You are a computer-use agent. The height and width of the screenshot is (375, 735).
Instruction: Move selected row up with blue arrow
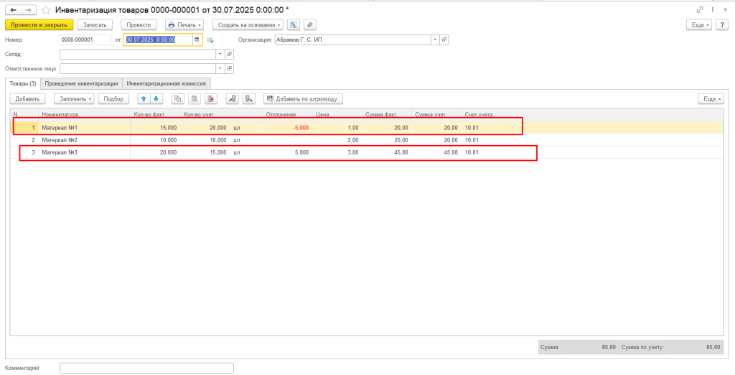pos(144,98)
